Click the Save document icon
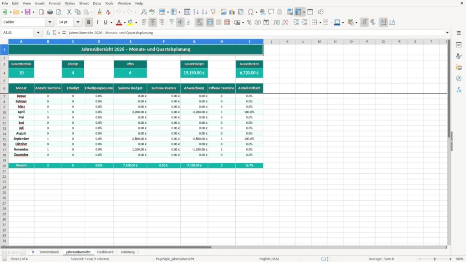Screen dimensions: 466x262 [28, 12]
